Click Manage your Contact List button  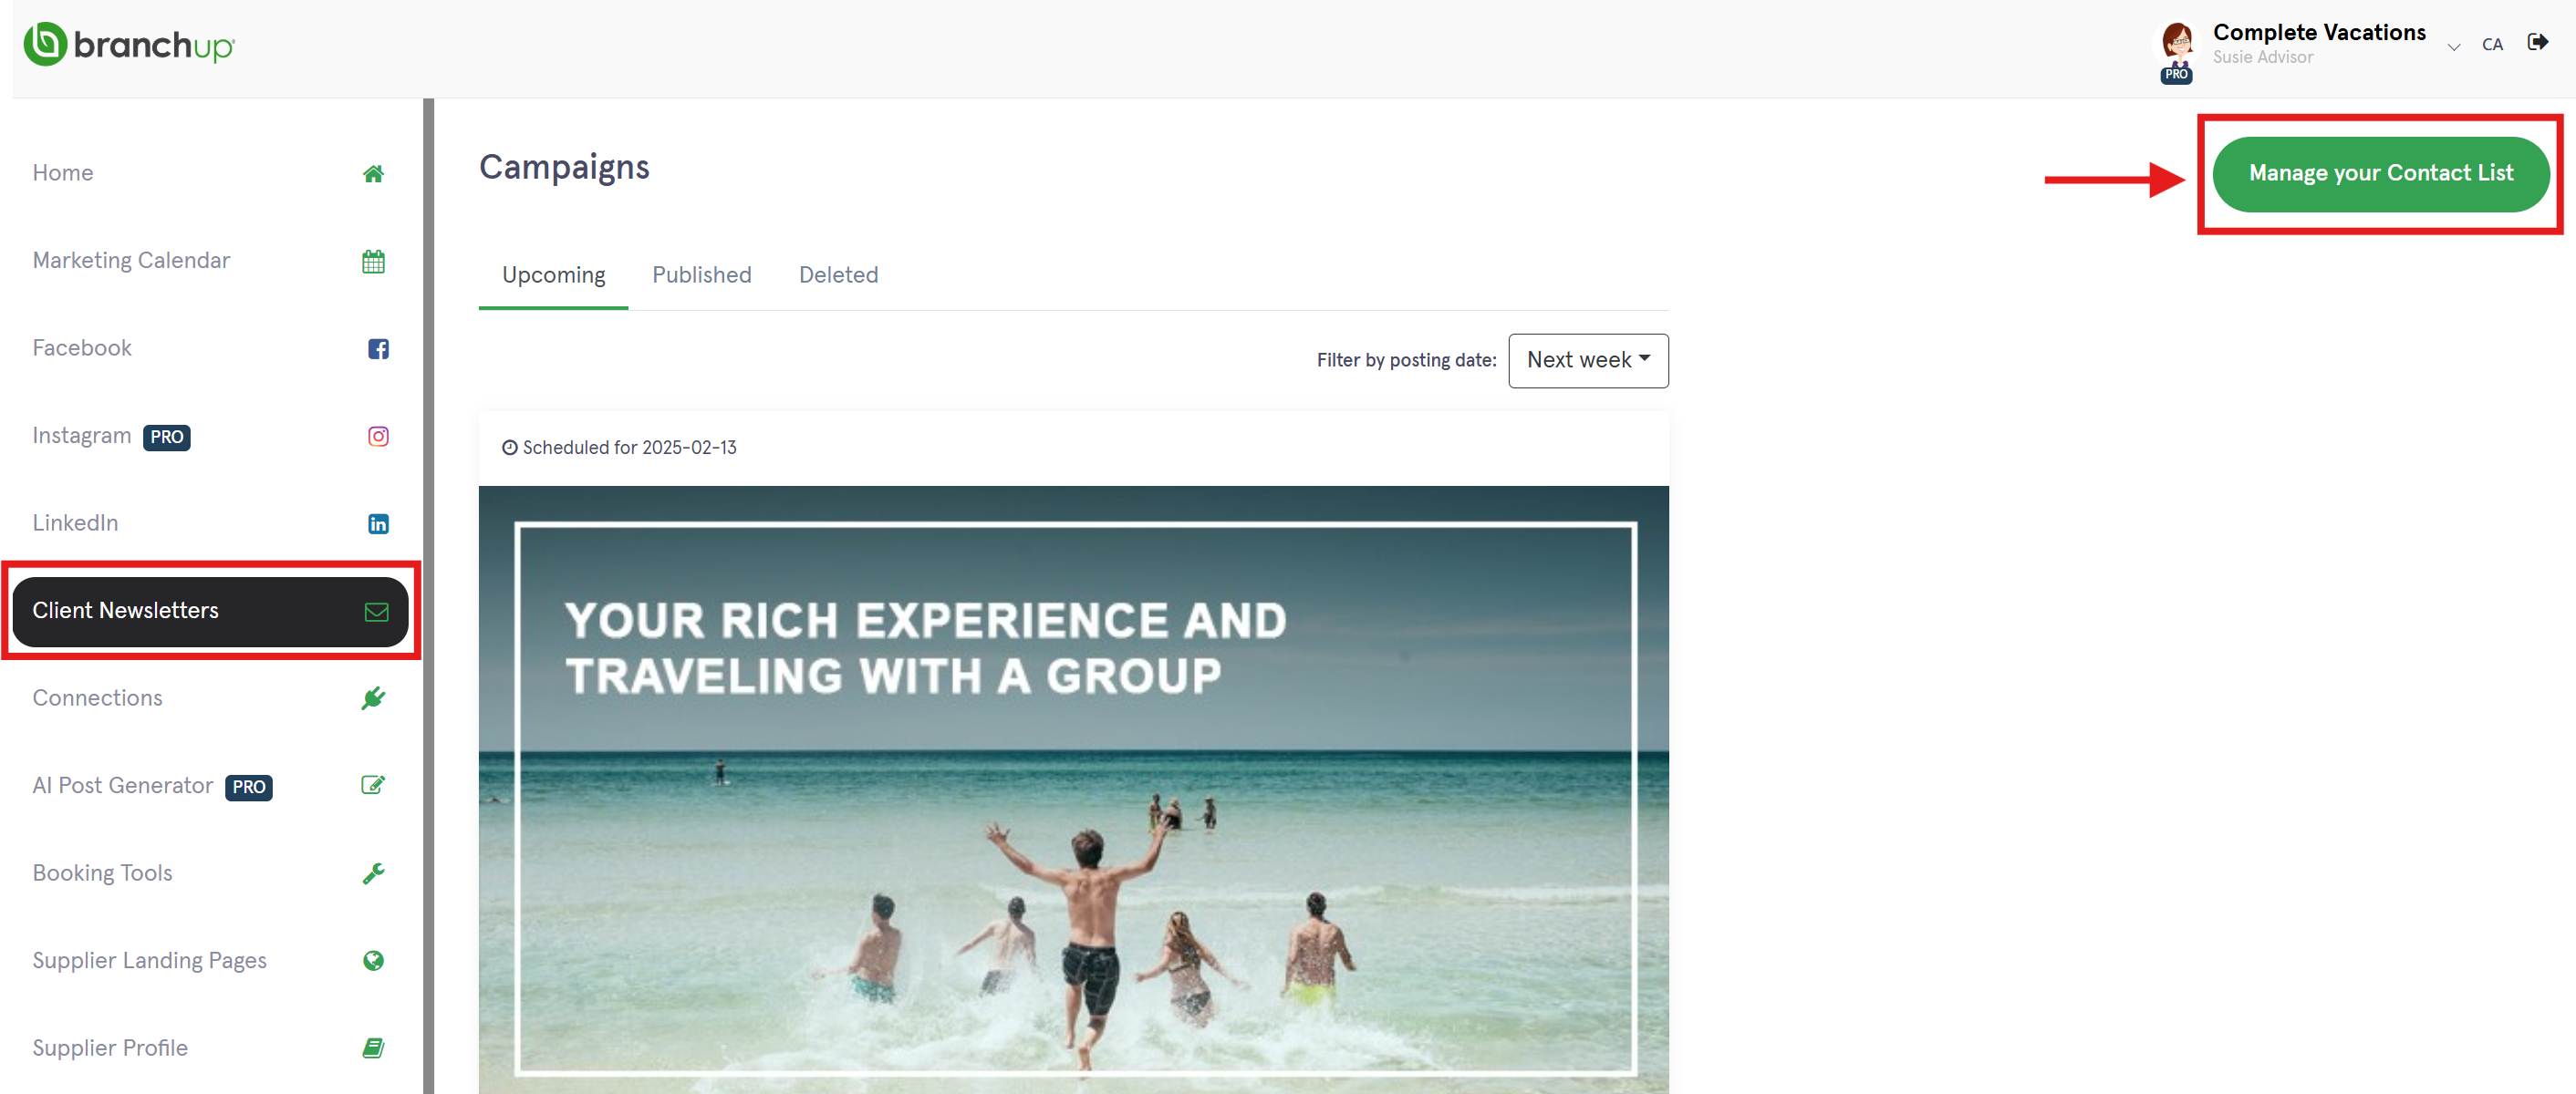pos(2380,174)
